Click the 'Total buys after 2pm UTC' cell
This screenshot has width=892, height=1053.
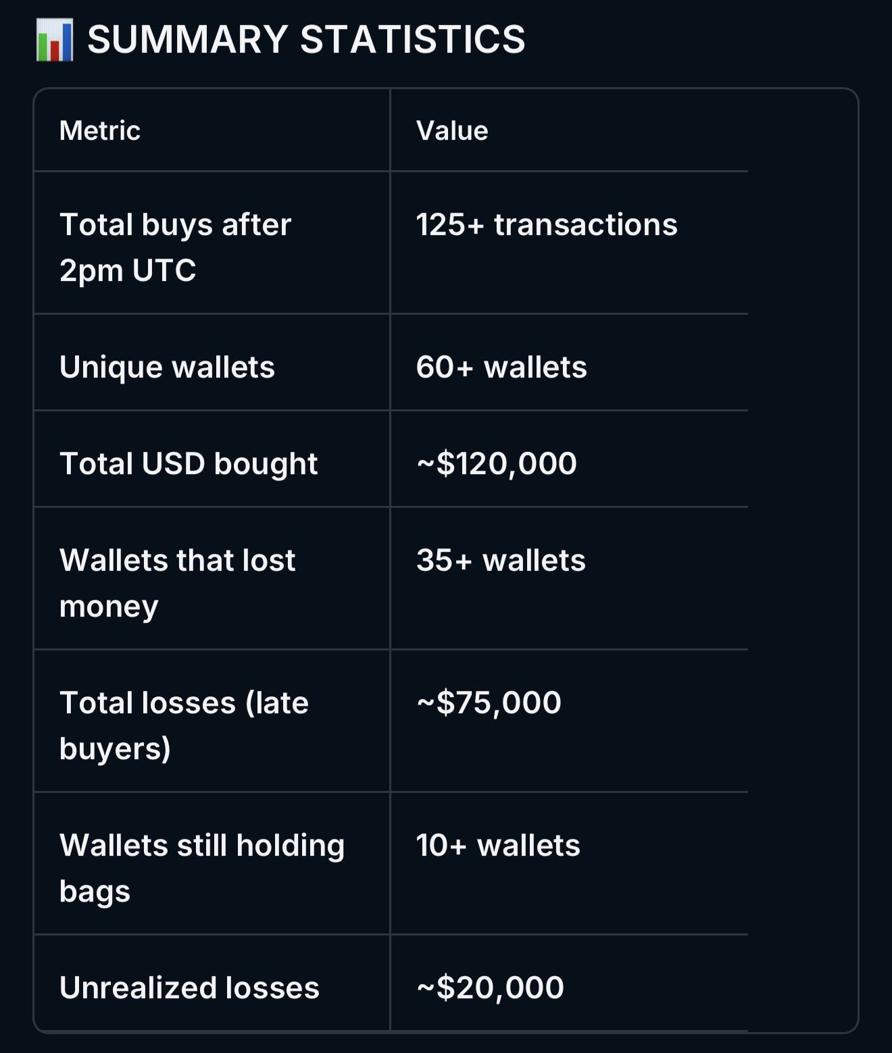pyautogui.click(x=175, y=247)
